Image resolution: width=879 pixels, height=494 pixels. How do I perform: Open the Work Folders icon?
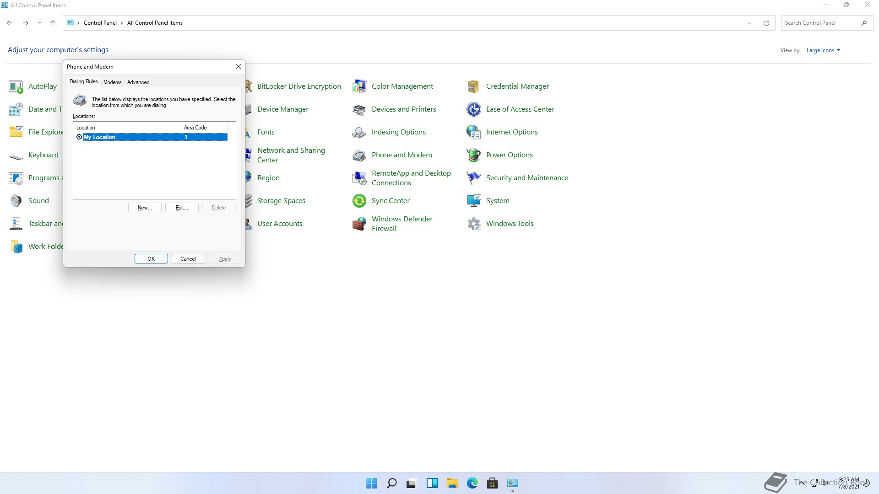[x=16, y=247]
